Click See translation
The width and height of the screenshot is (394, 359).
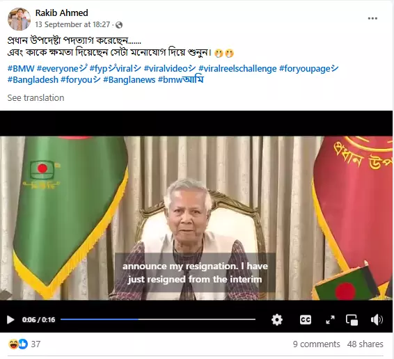point(36,97)
